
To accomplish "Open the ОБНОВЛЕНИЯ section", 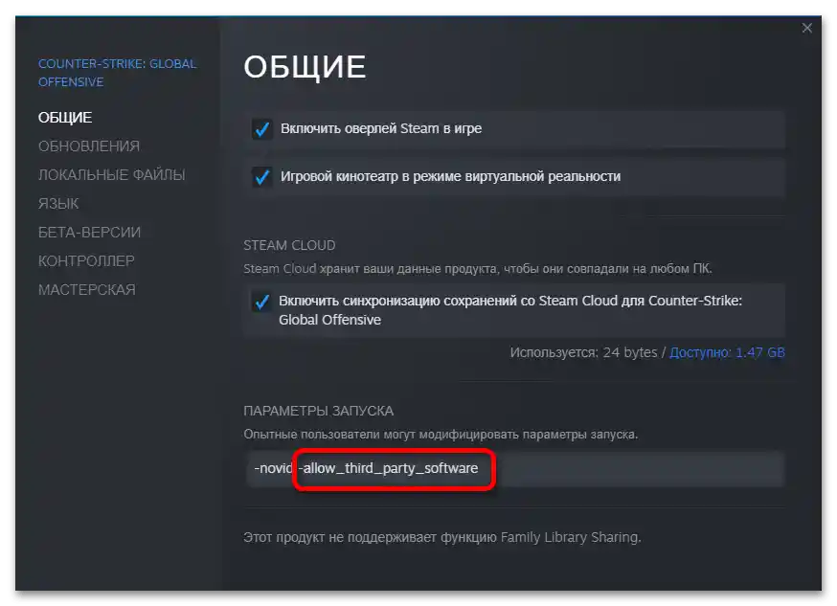I will pyautogui.click(x=89, y=146).
